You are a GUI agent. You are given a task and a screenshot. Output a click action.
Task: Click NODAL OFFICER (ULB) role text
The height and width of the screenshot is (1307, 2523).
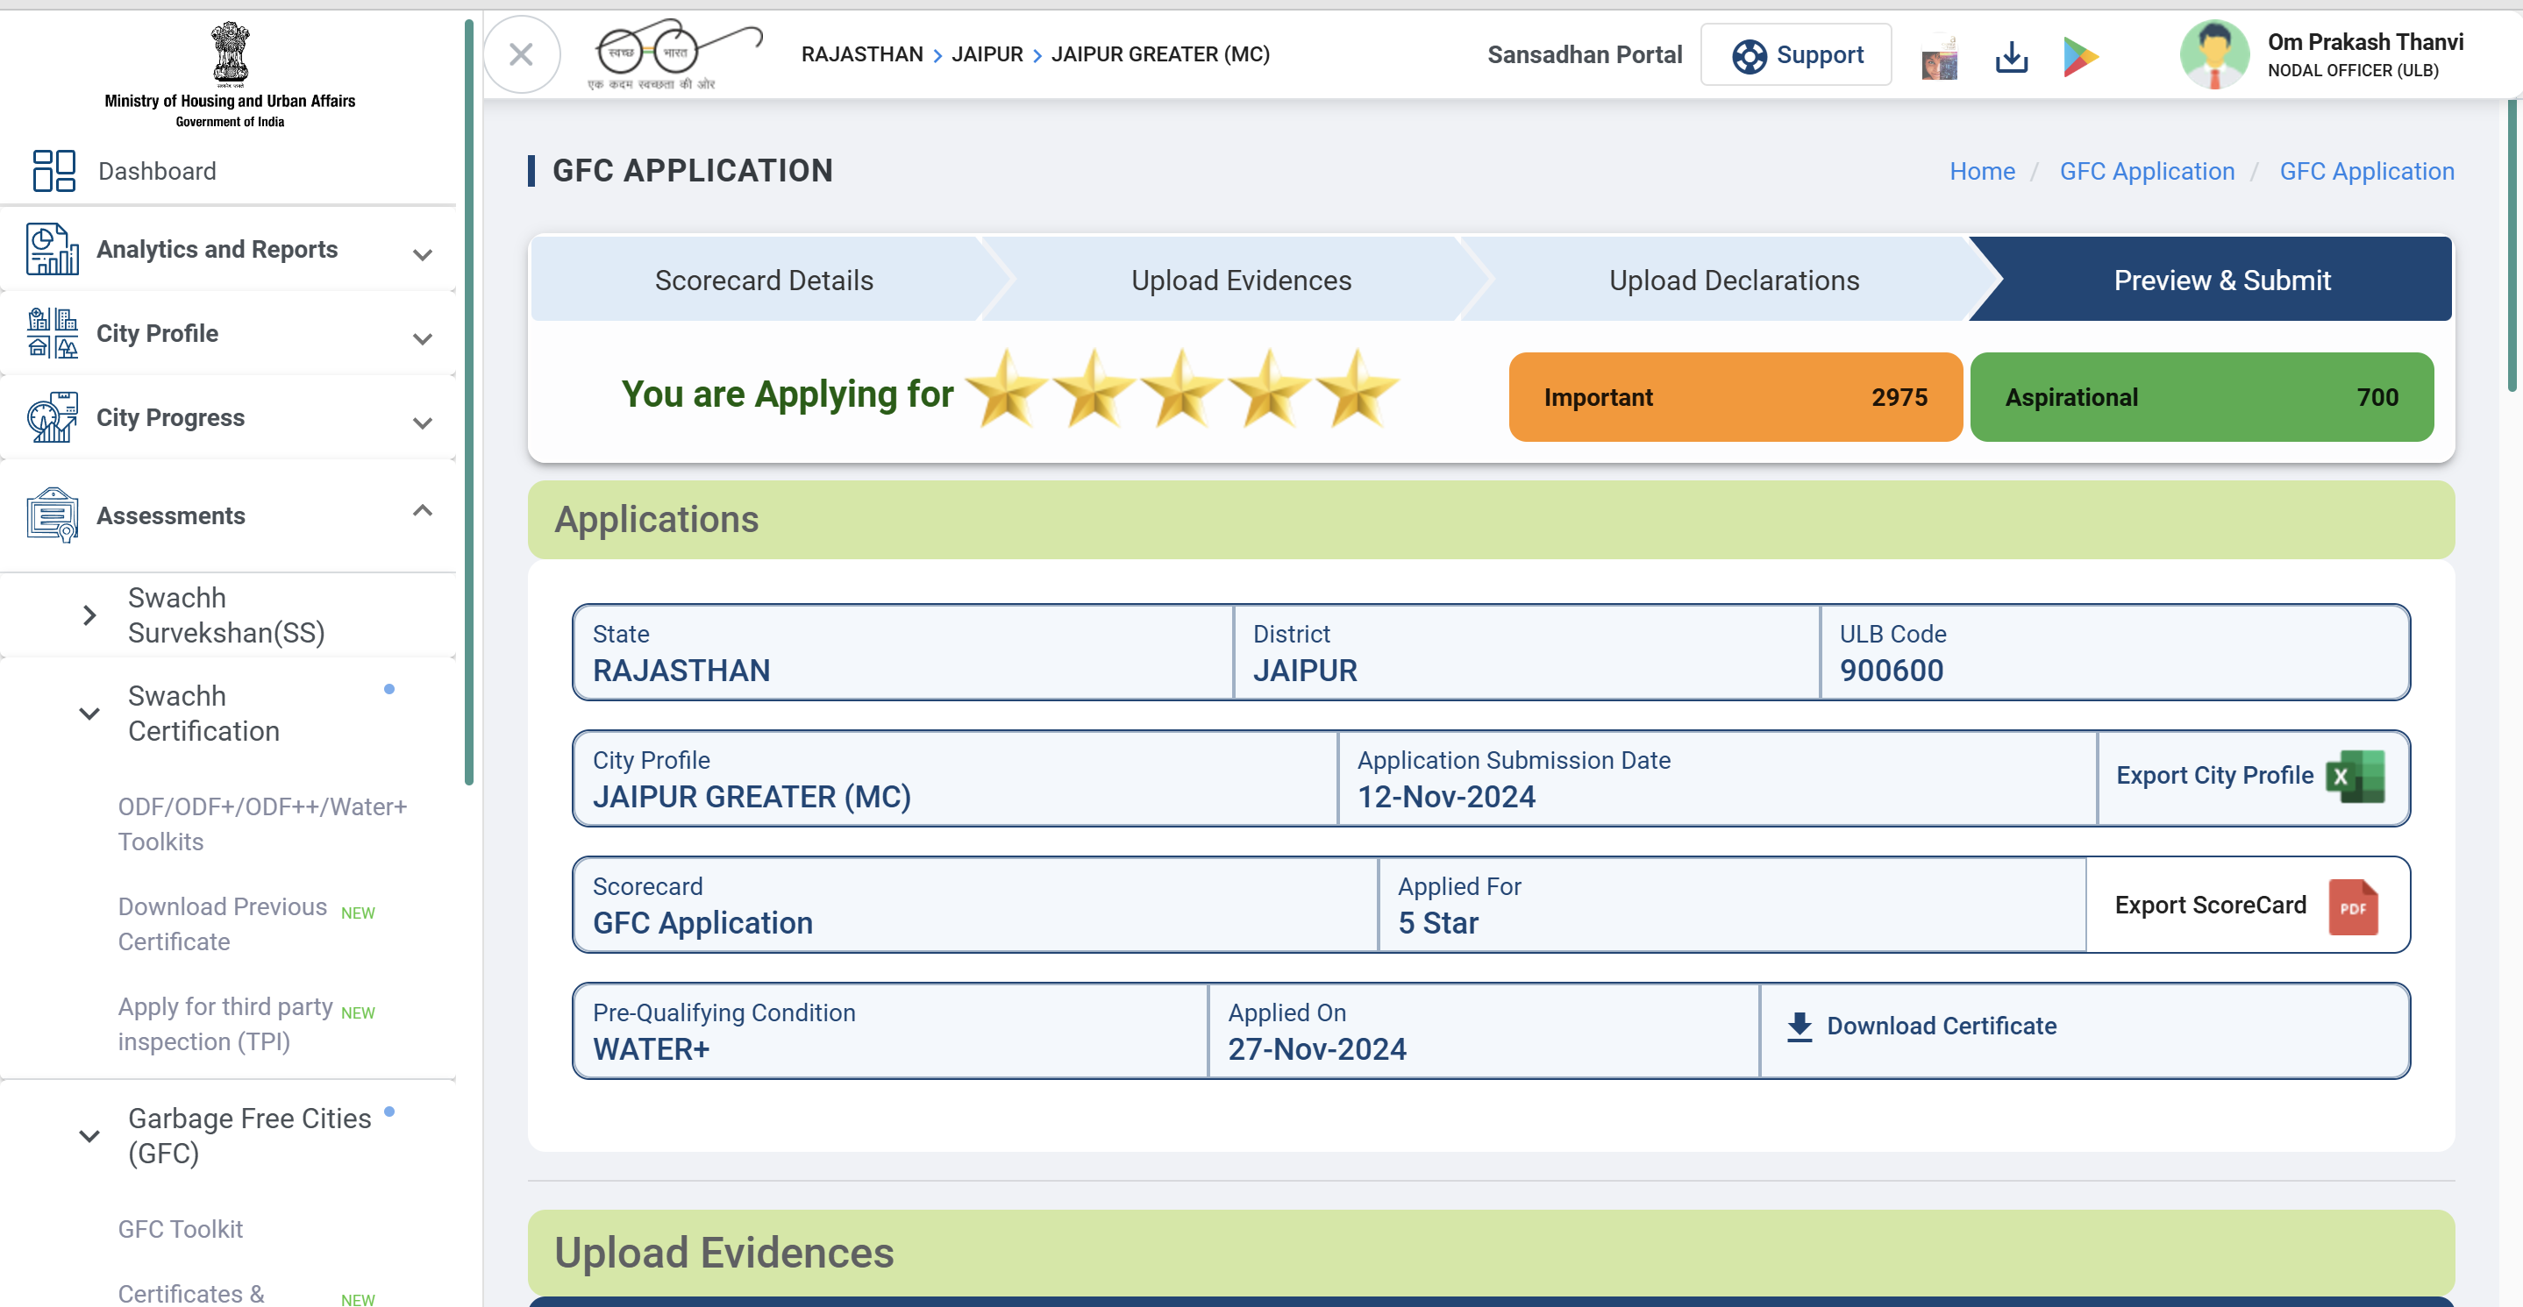2353,70
